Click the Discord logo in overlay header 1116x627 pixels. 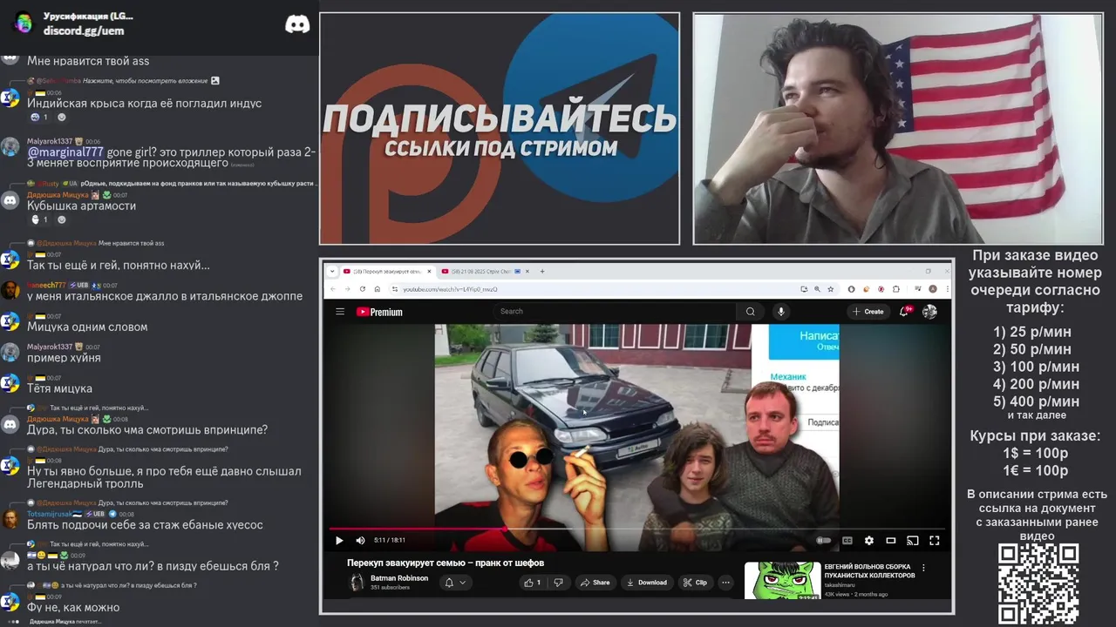point(297,24)
